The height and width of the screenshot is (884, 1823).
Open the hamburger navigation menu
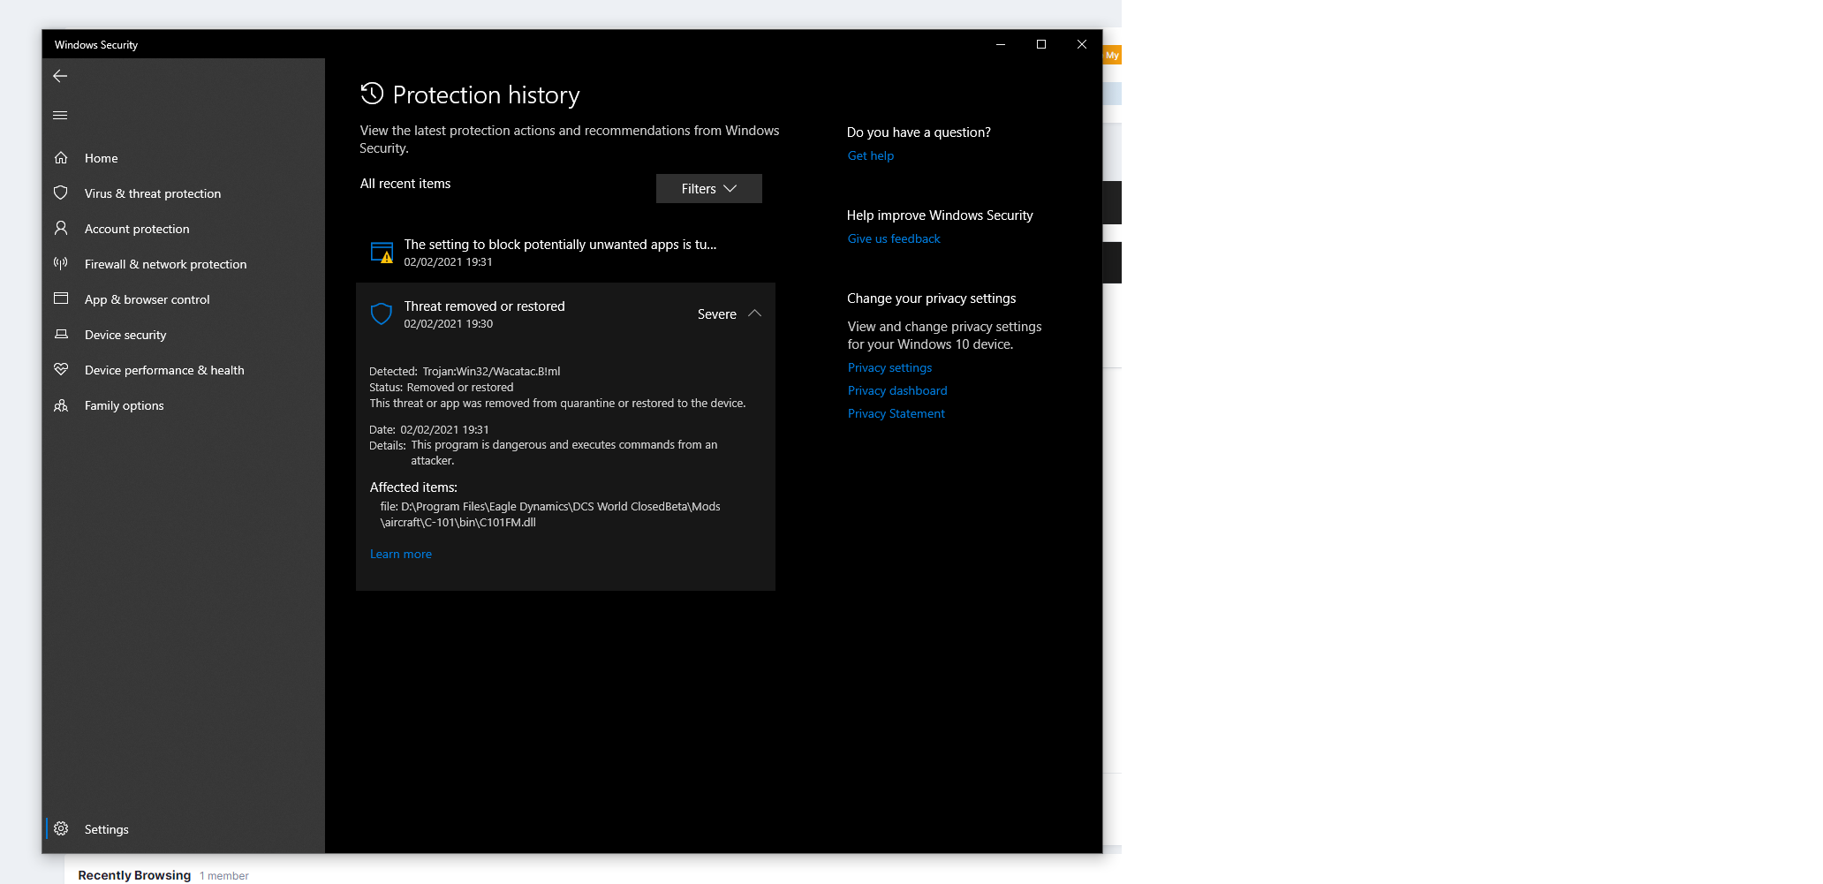click(60, 115)
